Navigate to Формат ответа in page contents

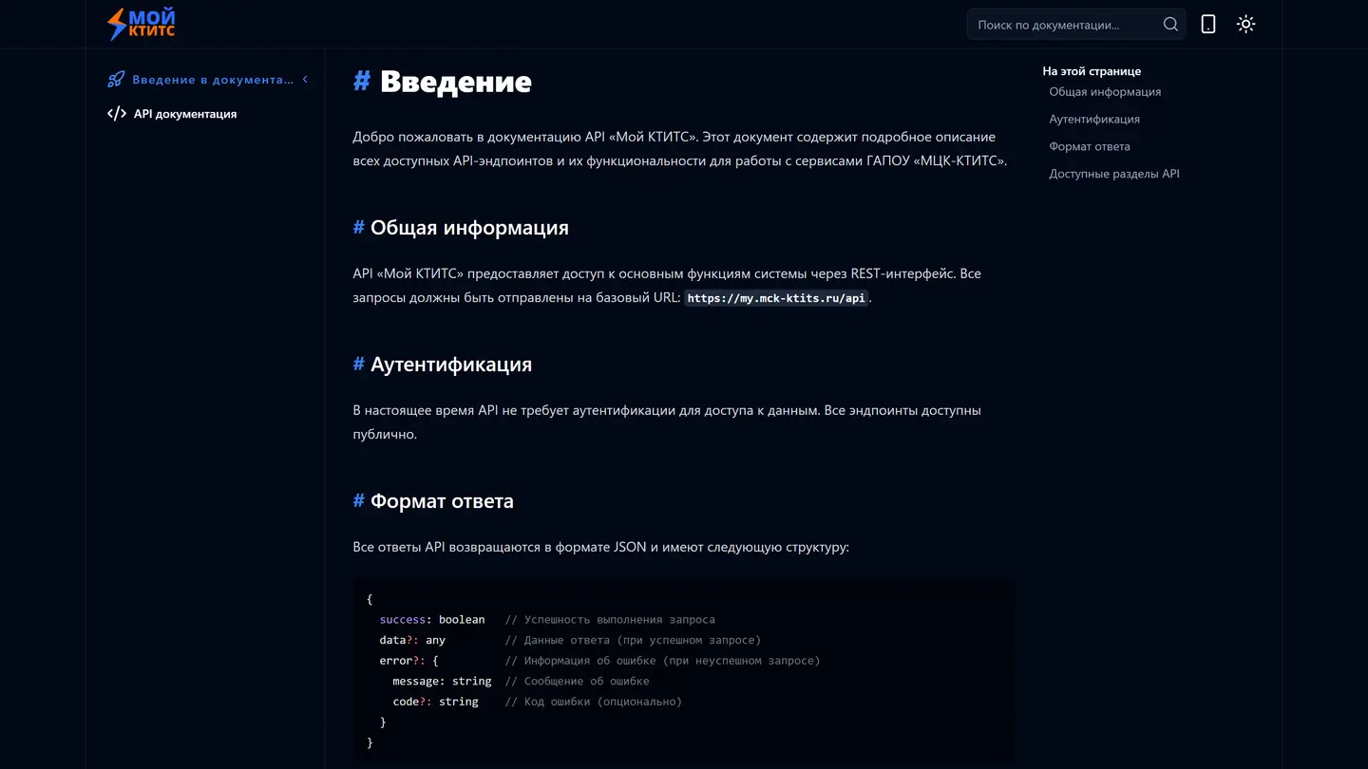click(1090, 147)
